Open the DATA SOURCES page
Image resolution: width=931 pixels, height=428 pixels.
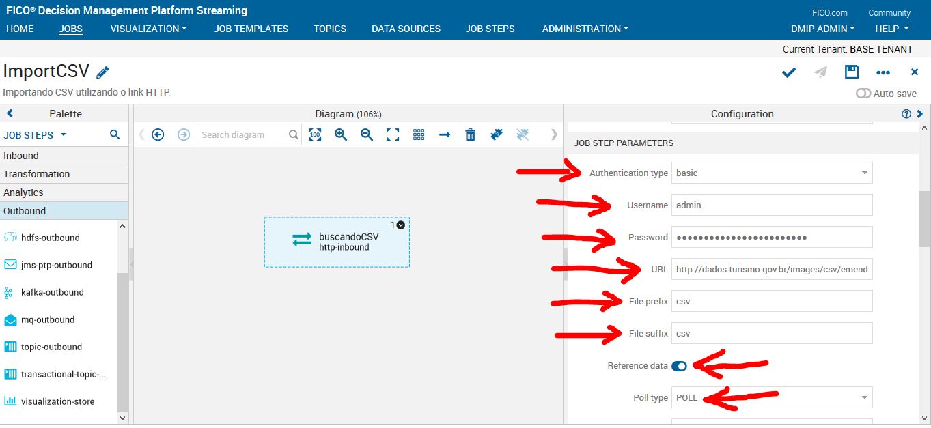pos(406,29)
